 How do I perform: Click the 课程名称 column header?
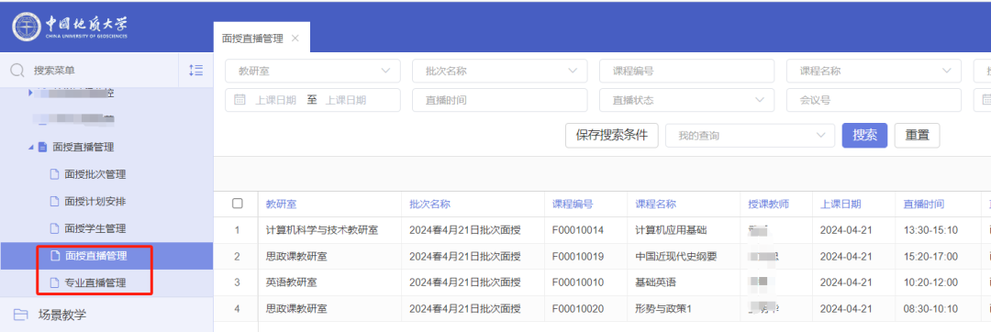pyautogui.click(x=655, y=204)
